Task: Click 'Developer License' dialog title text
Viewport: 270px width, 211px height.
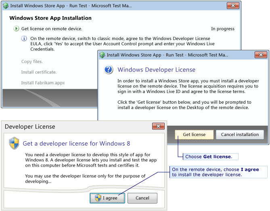Action: (30, 127)
